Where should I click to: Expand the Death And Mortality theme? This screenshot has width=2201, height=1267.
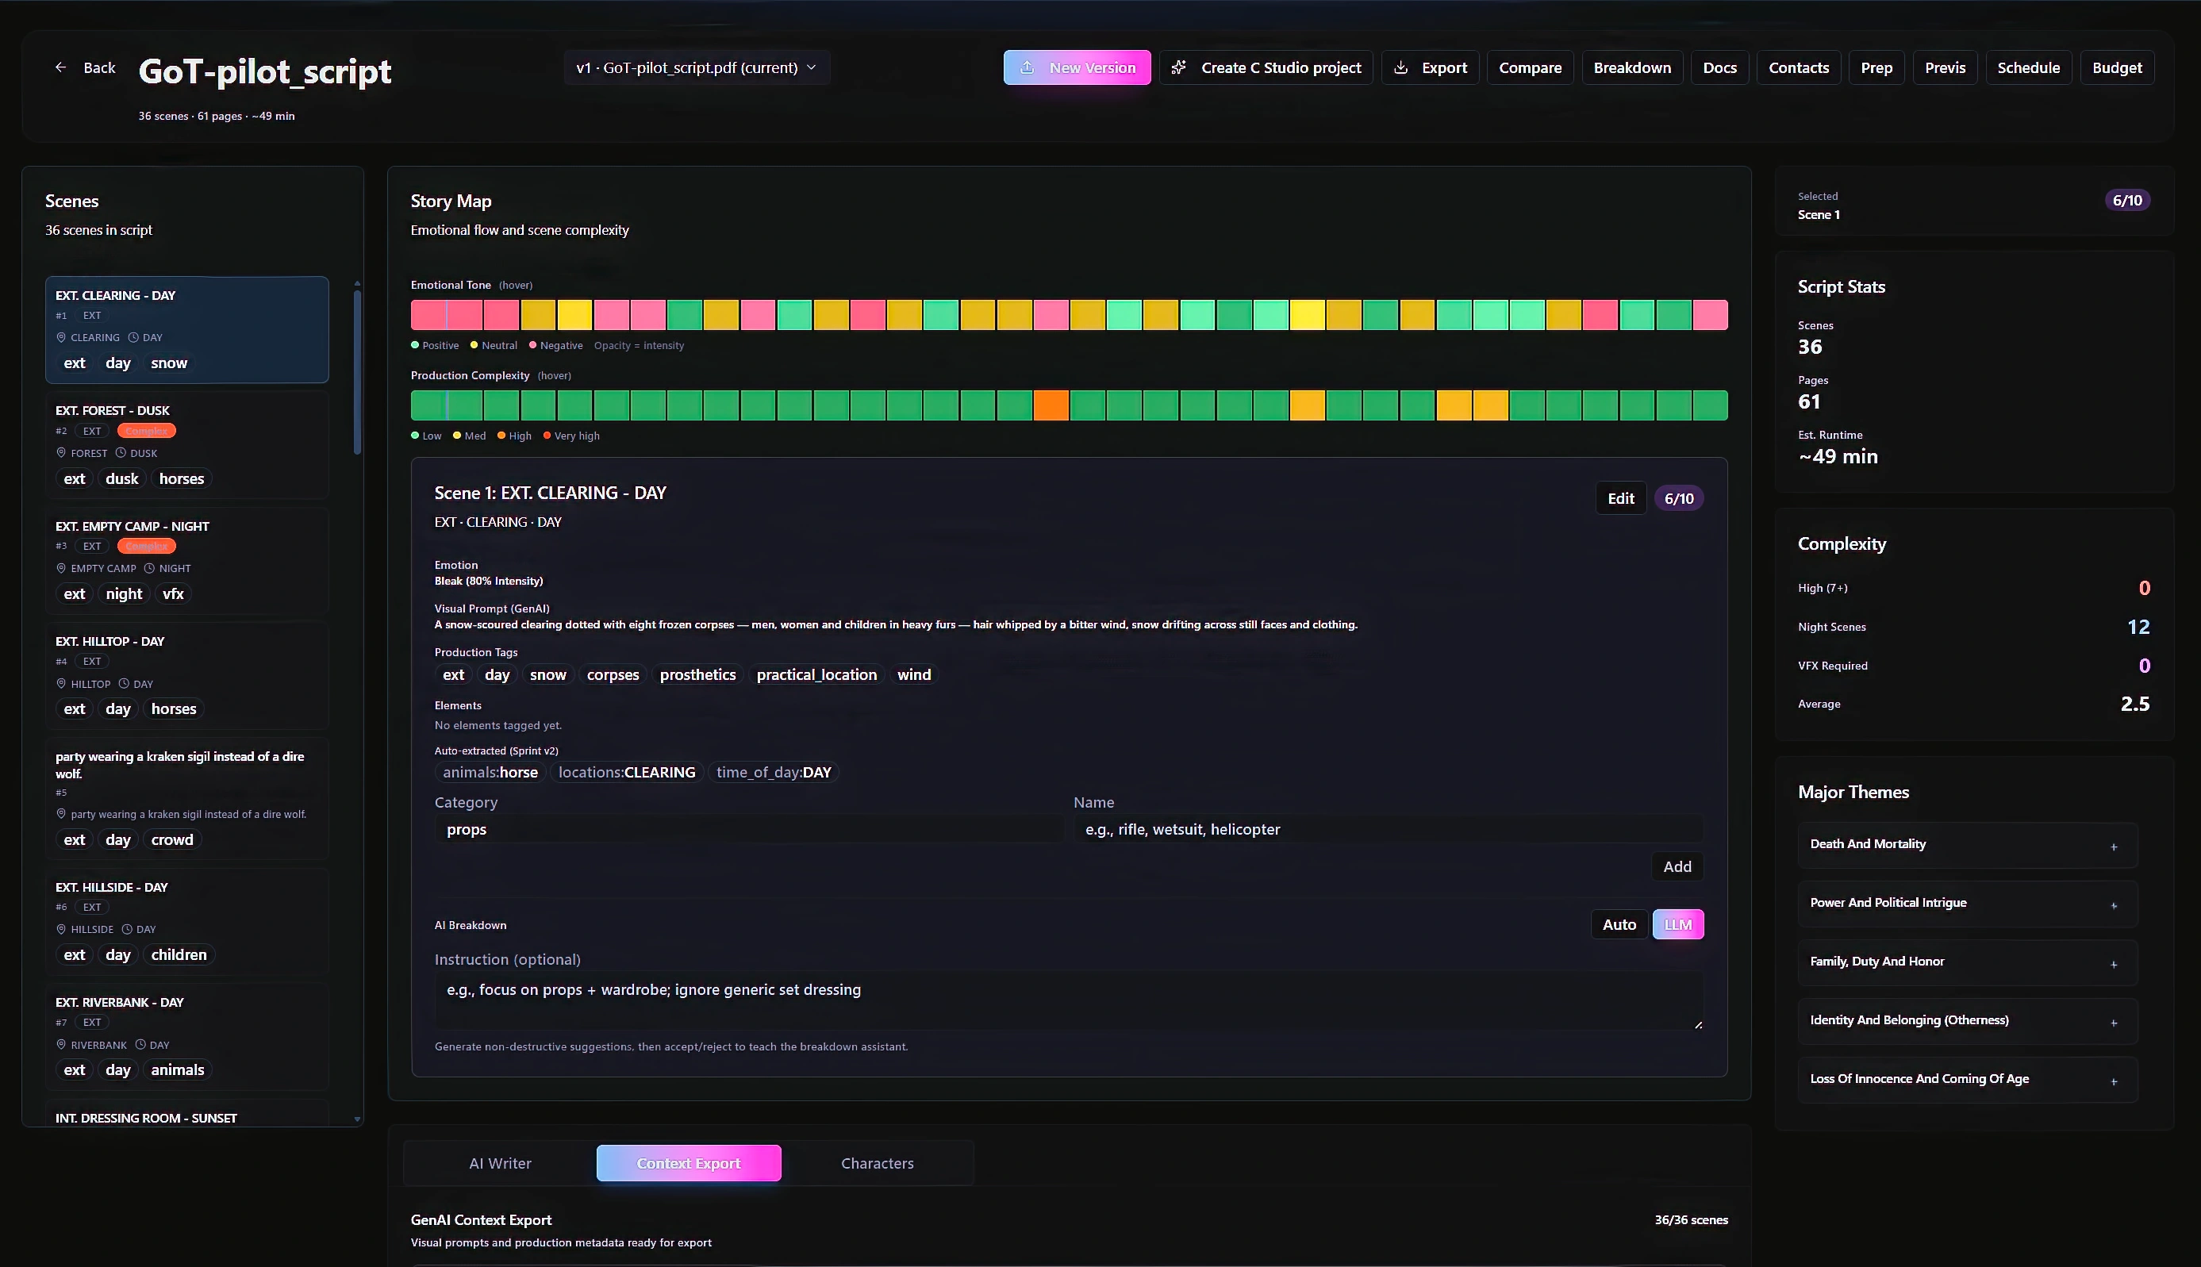pyautogui.click(x=2113, y=847)
